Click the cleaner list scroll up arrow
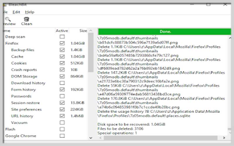Screen dimensions: 234x146 (x=91, y=31)
